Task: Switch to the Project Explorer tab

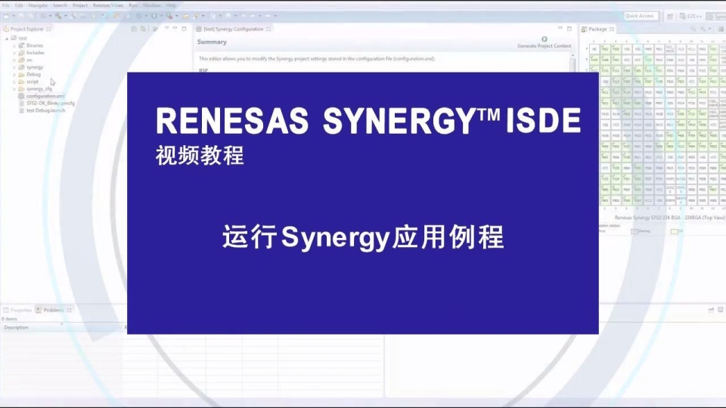Action: pyautogui.click(x=27, y=29)
